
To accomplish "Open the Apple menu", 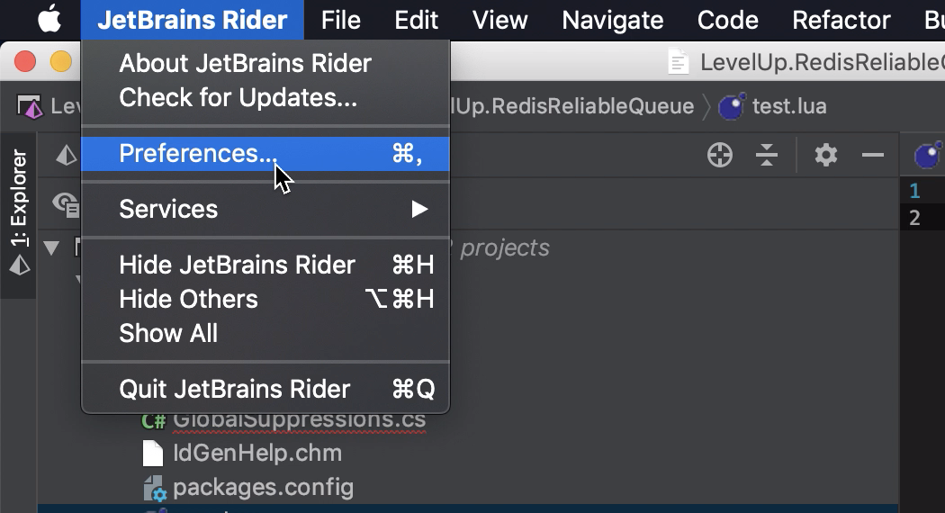I will pyautogui.click(x=49, y=19).
